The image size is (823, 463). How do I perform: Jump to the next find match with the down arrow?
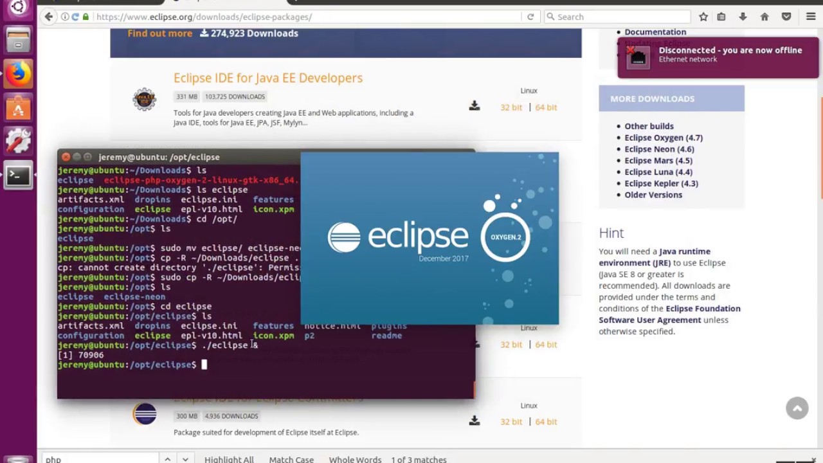(185, 459)
